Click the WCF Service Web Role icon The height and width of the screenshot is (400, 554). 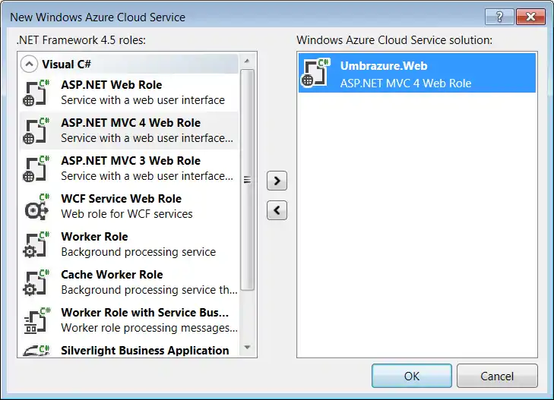tap(36, 206)
